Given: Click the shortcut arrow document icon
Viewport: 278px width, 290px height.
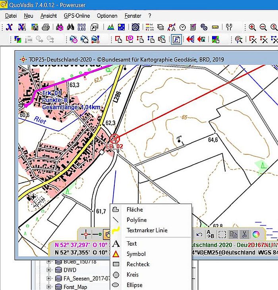Looking at the screenshot, I should point(94,27).
